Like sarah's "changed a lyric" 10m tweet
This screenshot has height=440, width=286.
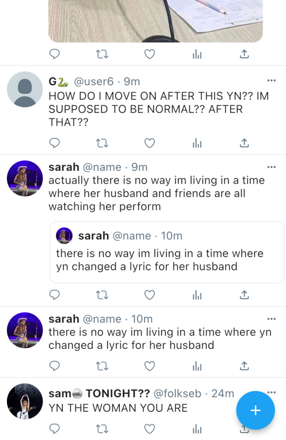pos(150,365)
